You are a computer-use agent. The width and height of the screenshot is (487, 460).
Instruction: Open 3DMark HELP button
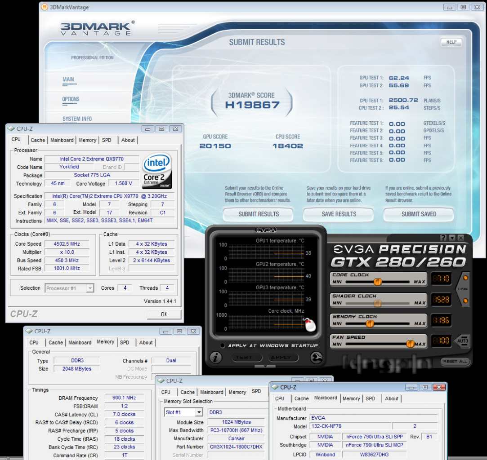(x=451, y=42)
